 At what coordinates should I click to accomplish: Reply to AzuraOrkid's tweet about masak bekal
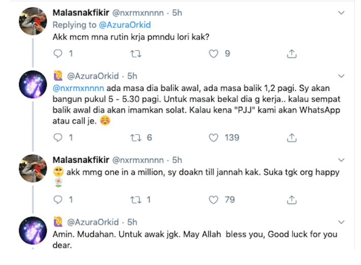pyautogui.click(x=58, y=138)
